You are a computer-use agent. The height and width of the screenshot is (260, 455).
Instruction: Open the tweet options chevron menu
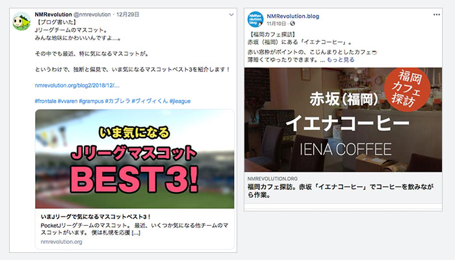(x=231, y=14)
